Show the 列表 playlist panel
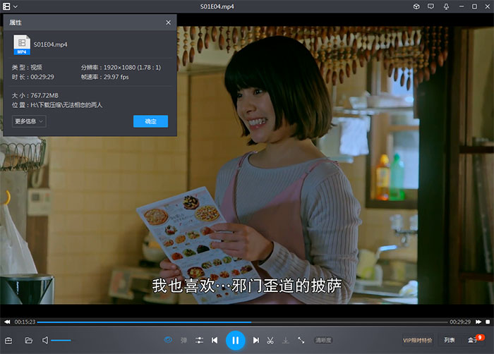The width and height of the screenshot is (494, 354). pos(450,340)
